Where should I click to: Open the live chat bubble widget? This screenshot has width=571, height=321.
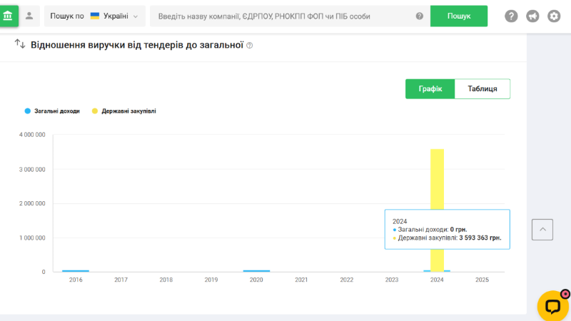(x=552, y=306)
